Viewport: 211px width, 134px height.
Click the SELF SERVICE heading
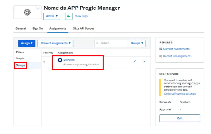(x=169, y=74)
